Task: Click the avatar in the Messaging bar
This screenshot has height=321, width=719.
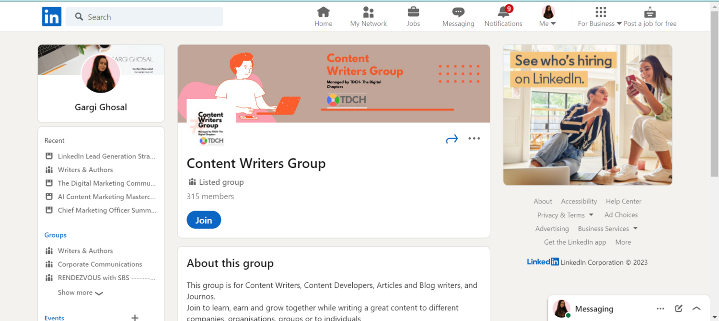Action: [x=561, y=309]
